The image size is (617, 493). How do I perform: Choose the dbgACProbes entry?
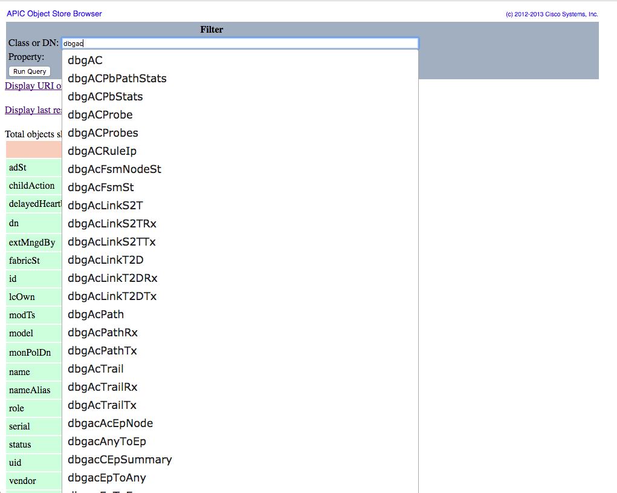coord(103,133)
